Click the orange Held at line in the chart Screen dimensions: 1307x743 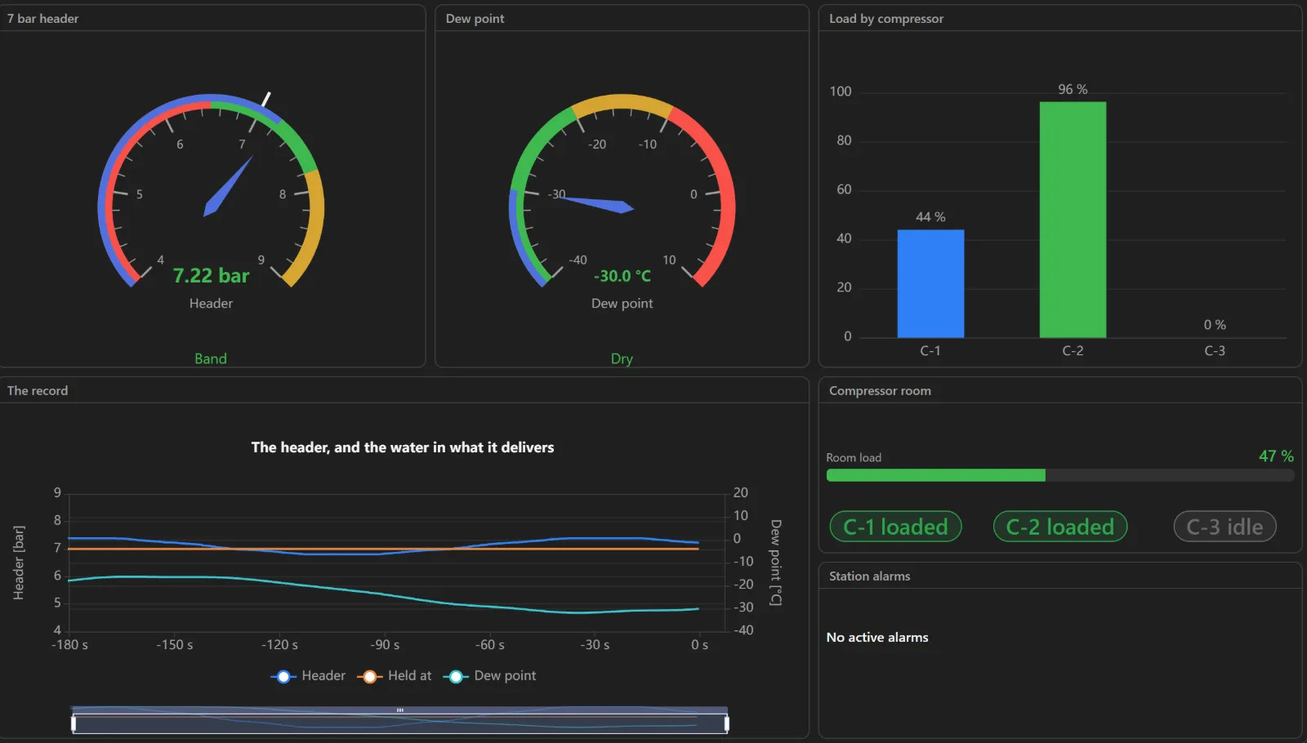click(x=384, y=549)
